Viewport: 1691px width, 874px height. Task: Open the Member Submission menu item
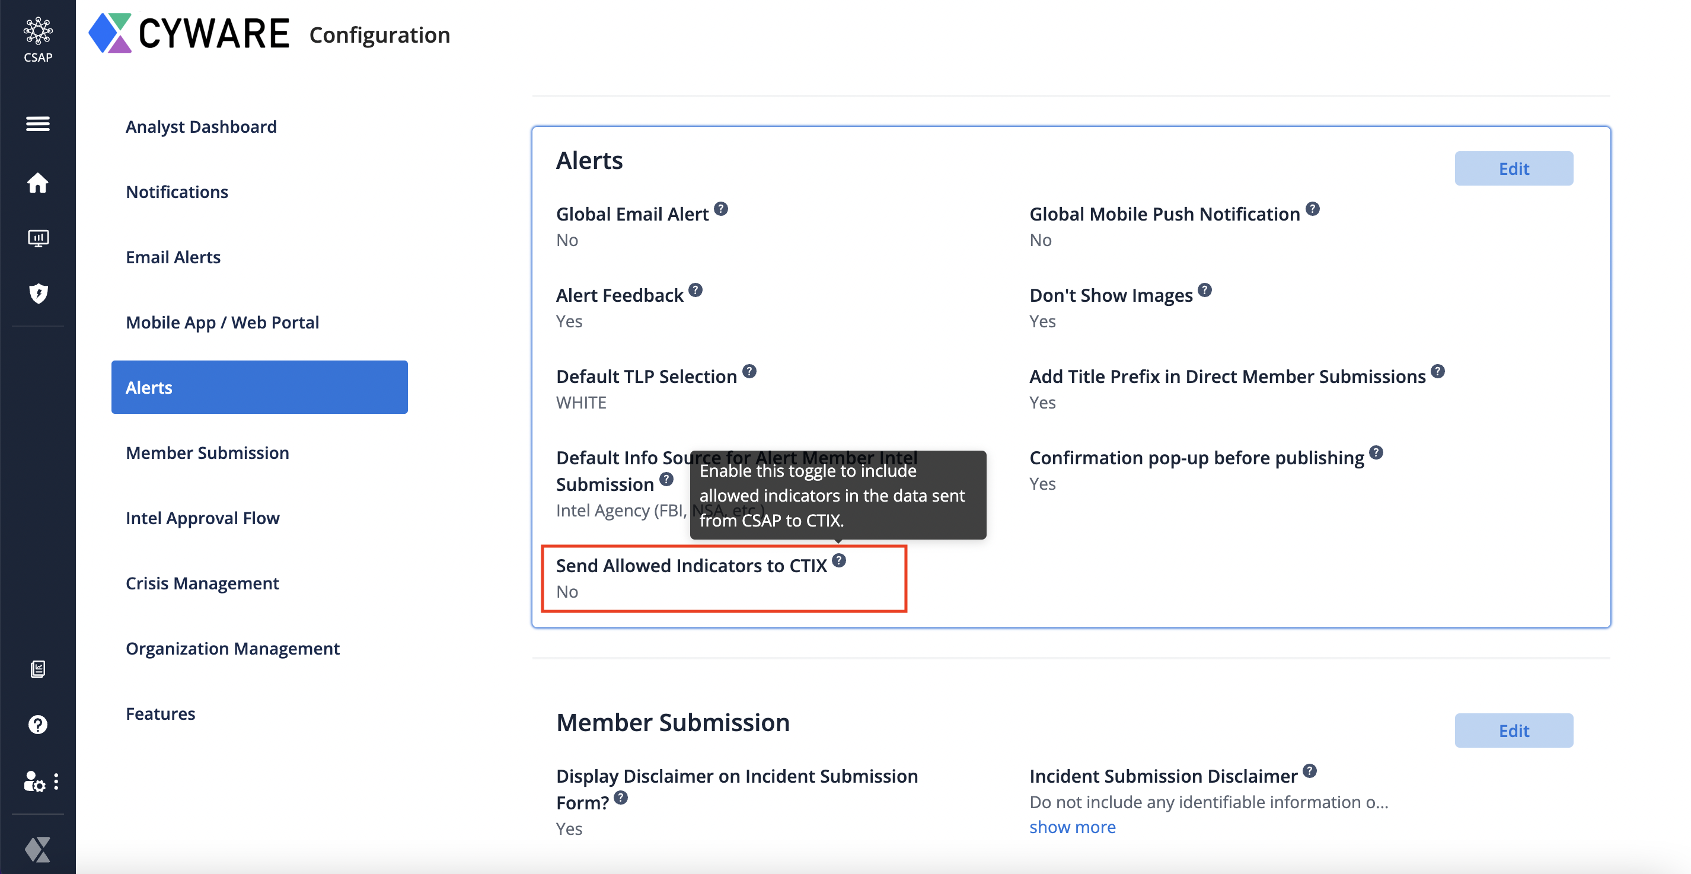(207, 452)
